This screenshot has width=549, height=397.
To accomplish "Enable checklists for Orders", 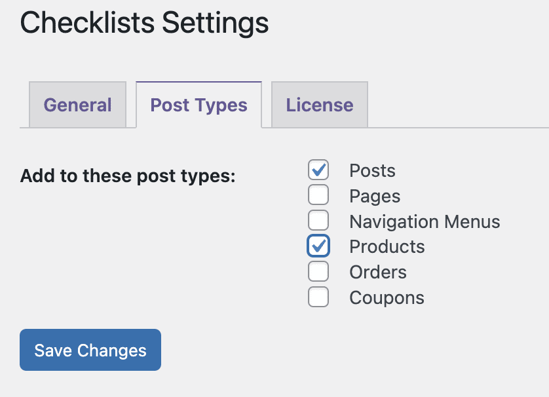I will pos(318,272).
